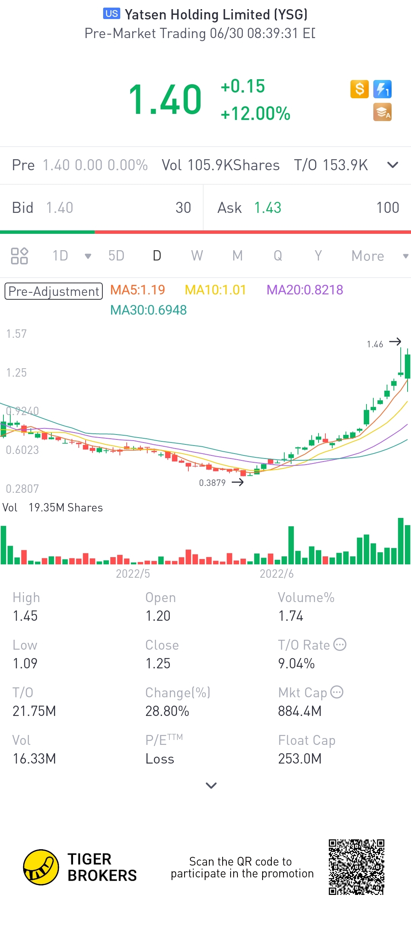This screenshot has width=411, height=933.
Task: Select the W weekly chart tab
Action: (197, 256)
